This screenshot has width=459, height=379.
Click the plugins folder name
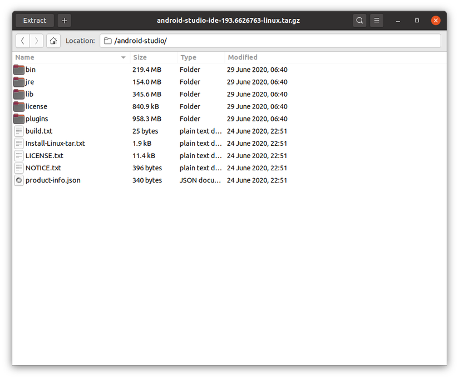click(37, 119)
